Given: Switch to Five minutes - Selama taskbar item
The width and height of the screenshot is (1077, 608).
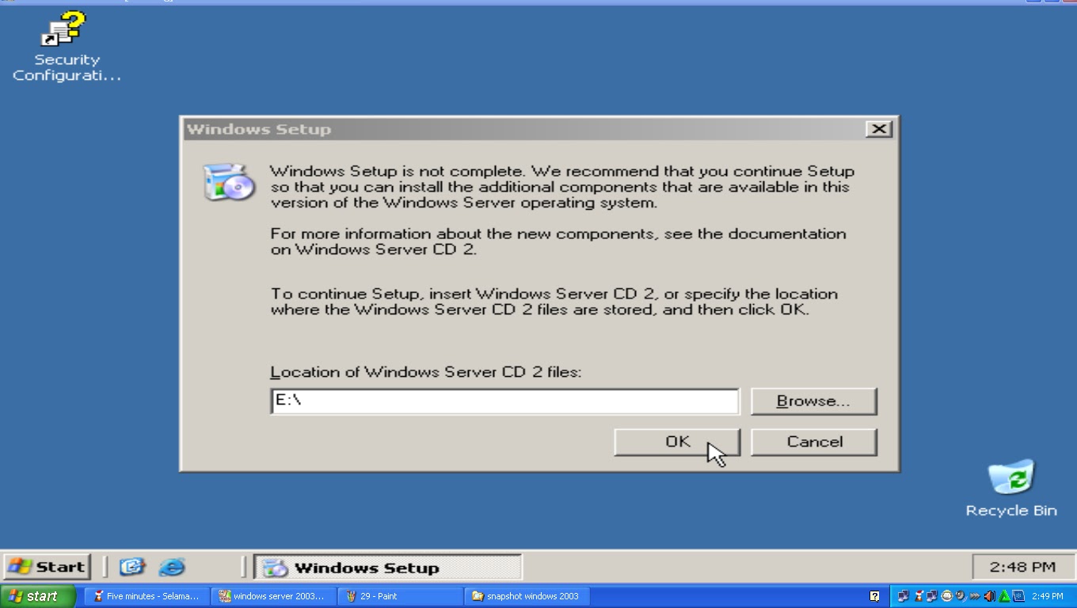Looking at the screenshot, I should pyautogui.click(x=147, y=596).
